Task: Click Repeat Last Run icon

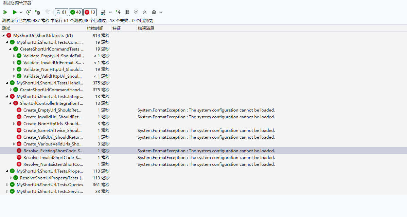Action: pyautogui.click(x=29, y=12)
